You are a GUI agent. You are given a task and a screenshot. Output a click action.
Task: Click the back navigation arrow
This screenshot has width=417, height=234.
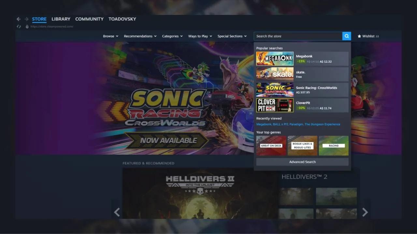pos(19,19)
